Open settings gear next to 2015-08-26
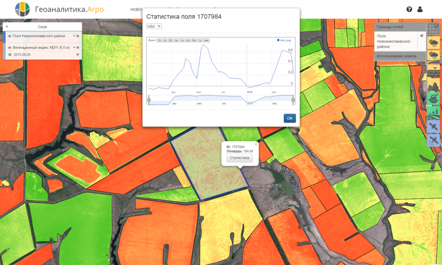This screenshot has width=442, height=265. [x=10, y=54]
